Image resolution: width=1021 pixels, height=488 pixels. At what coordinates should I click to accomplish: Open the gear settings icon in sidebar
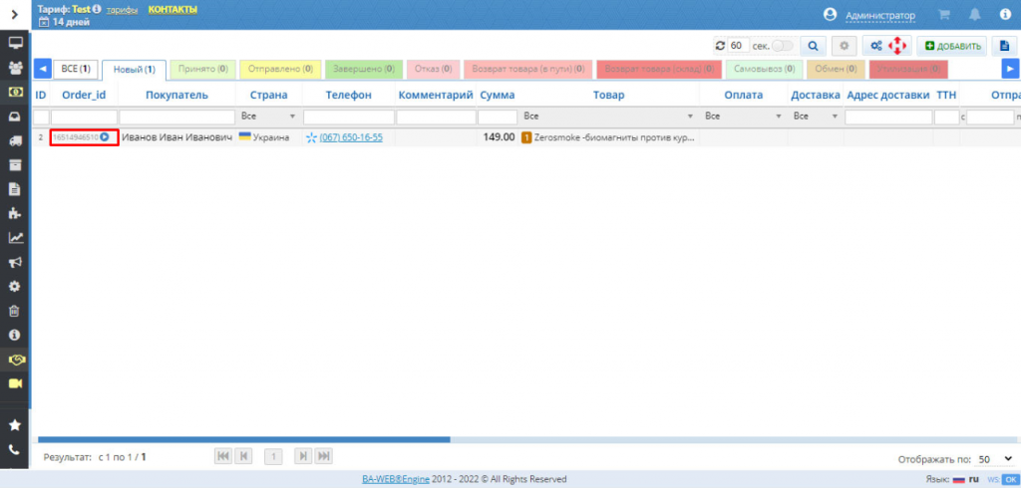coord(15,286)
